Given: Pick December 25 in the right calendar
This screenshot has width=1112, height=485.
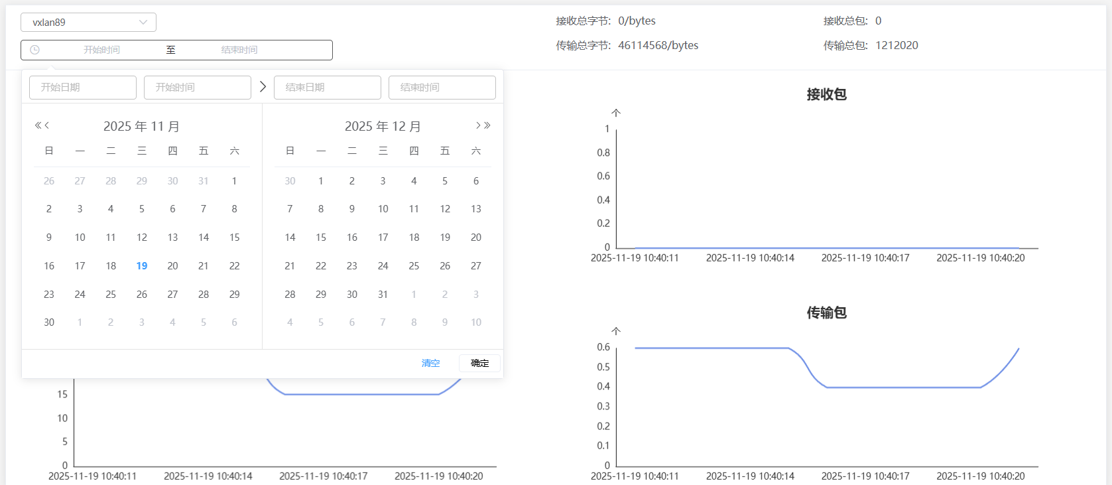Looking at the screenshot, I should [x=414, y=265].
